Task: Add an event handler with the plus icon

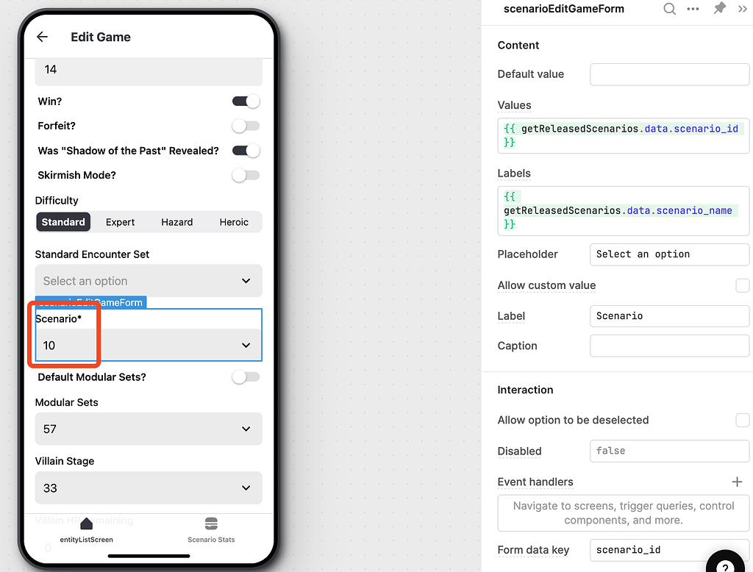Action: click(x=738, y=482)
